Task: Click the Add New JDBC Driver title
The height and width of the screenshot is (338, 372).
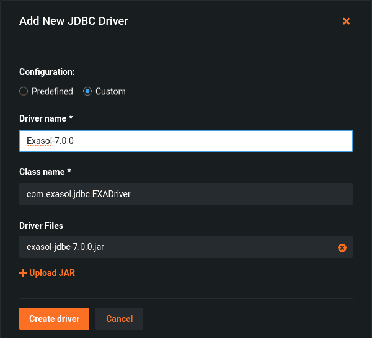Action: pyautogui.click(x=74, y=21)
